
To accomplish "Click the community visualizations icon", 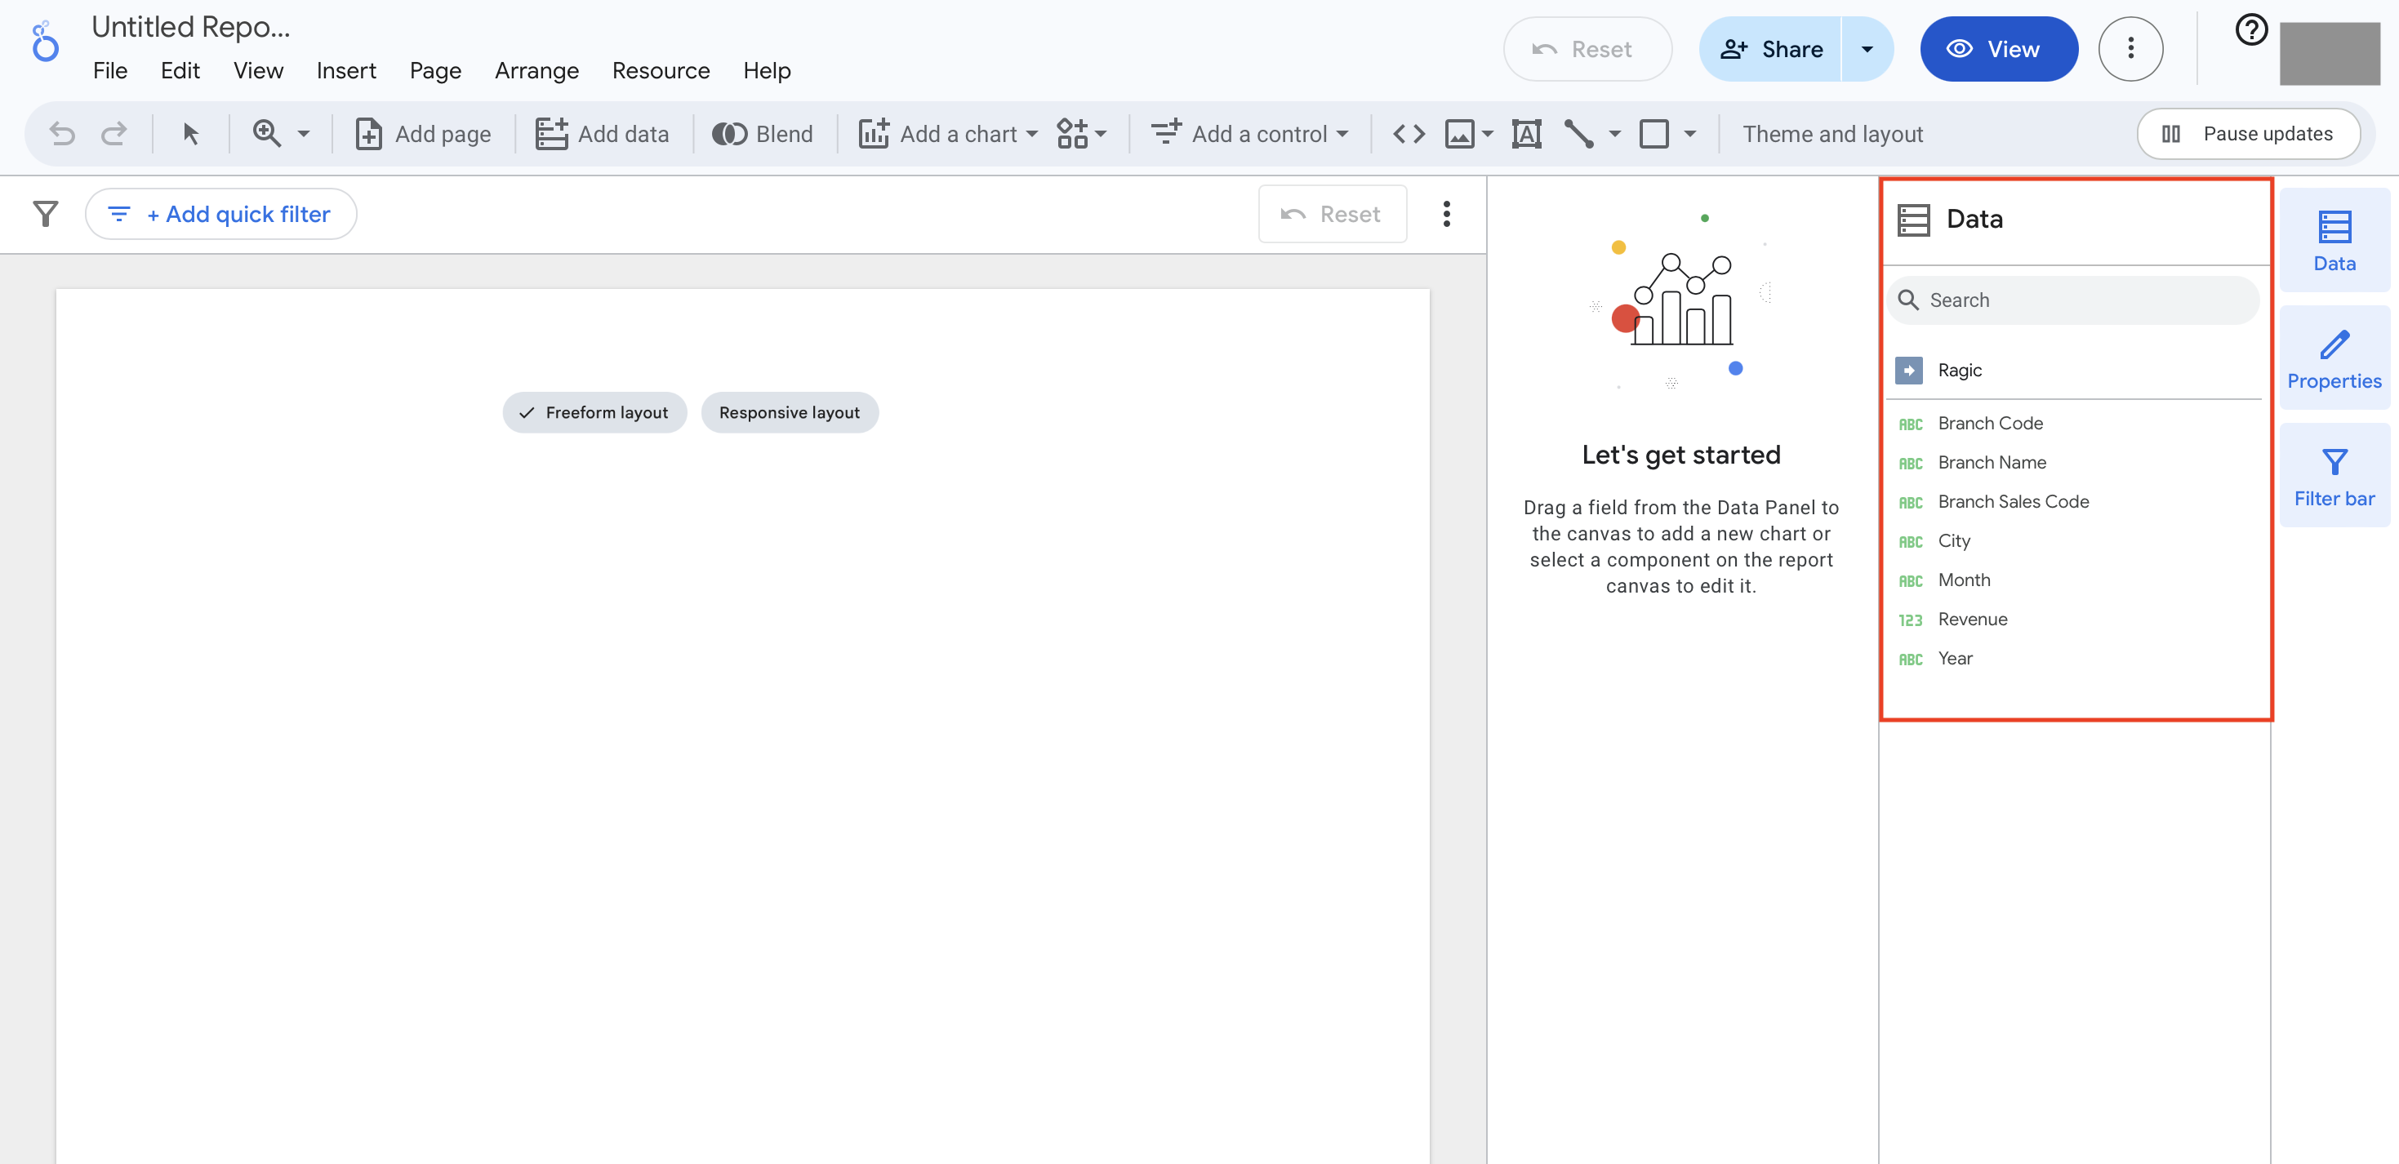I will [1072, 134].
